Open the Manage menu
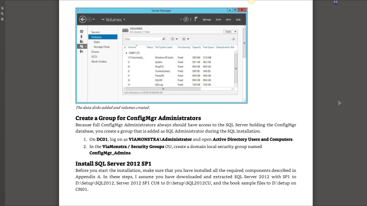Screen dimensions: 367x206 pyautogui.click(x=207, y=19)
